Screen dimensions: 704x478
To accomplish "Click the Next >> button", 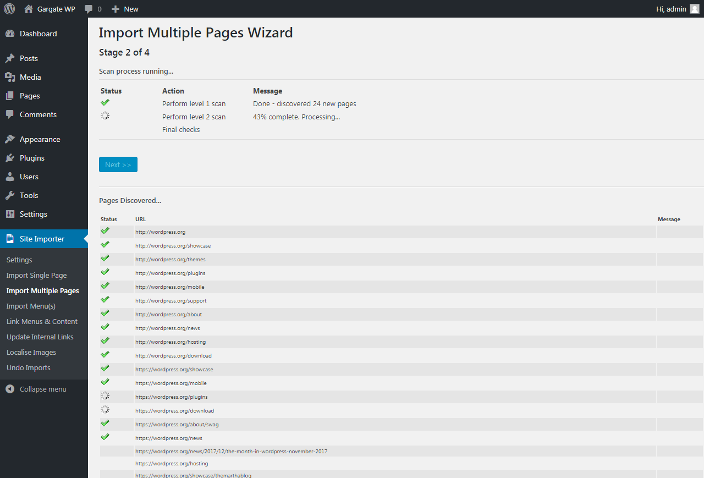I will (x=118, y=164).
